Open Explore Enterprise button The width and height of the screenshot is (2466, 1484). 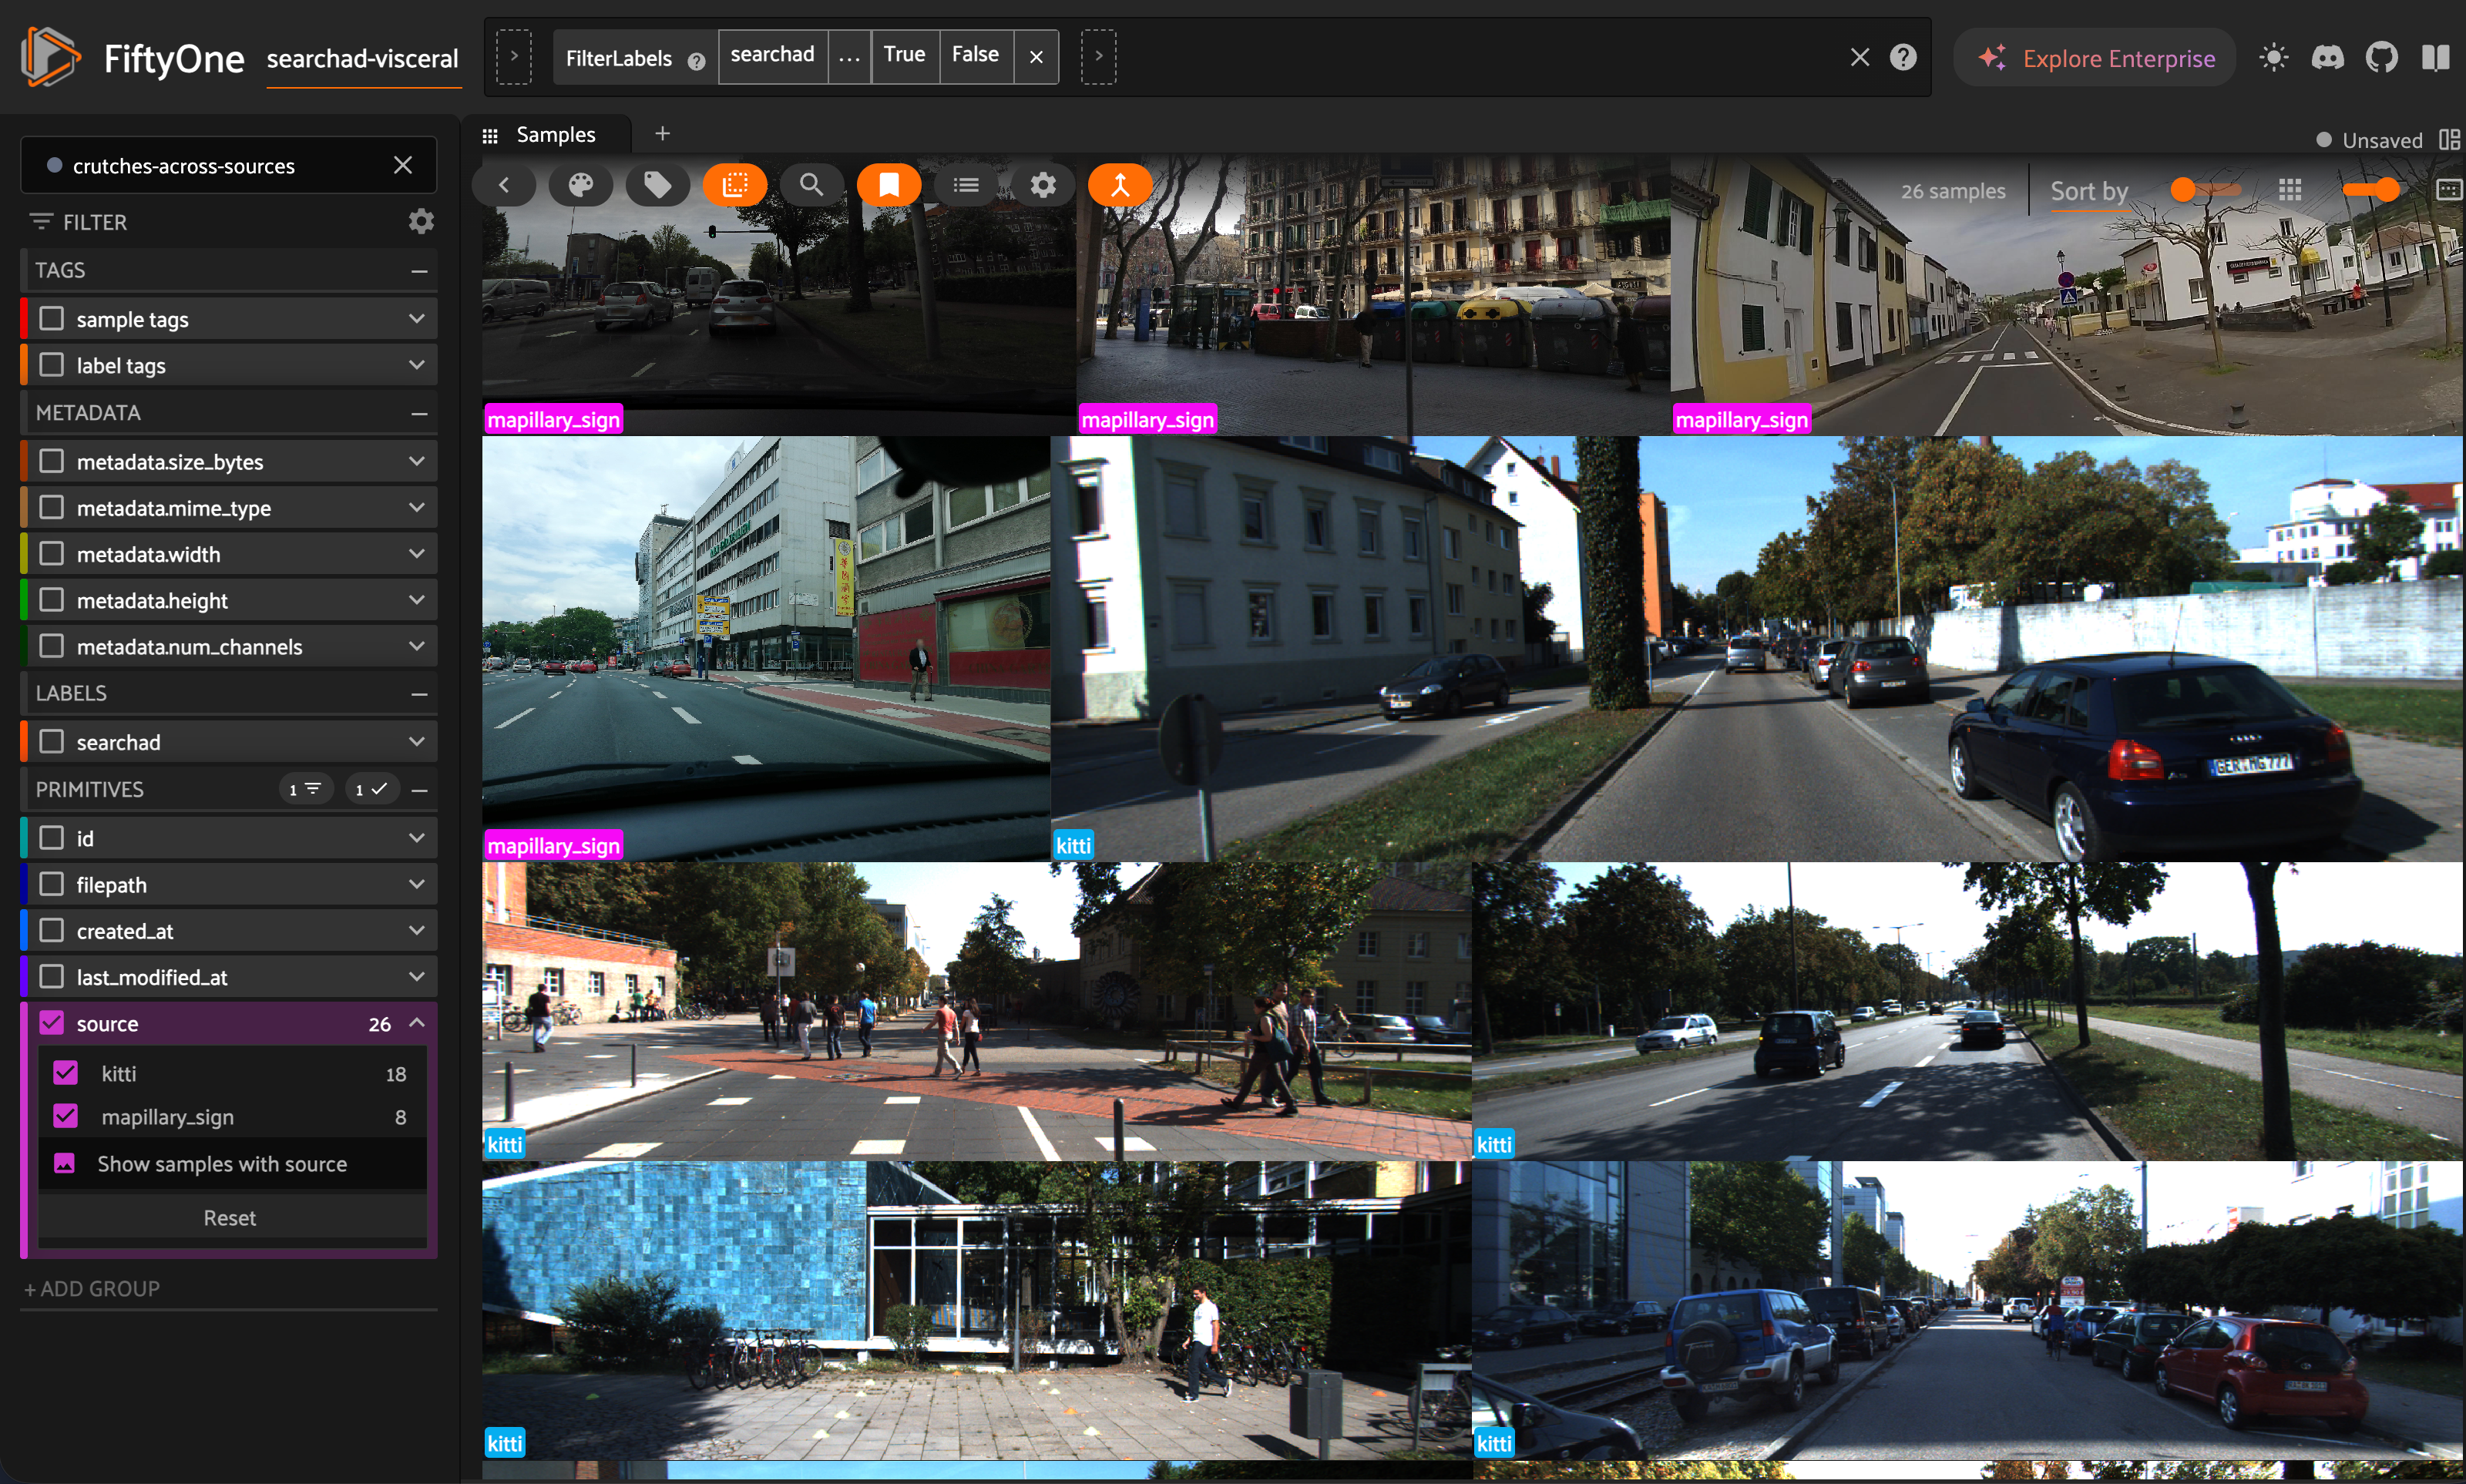click(2096, 58)
